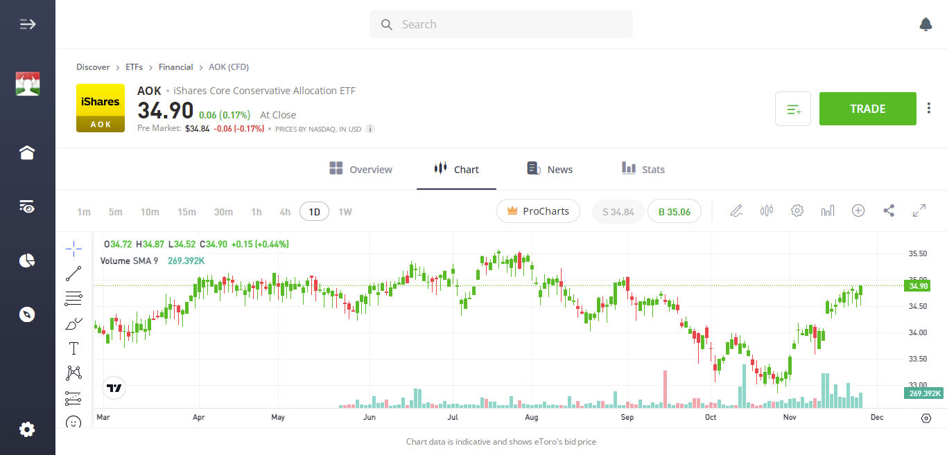Expand the collapsed left navigation sidebar
947x455 pixels.
27,24
